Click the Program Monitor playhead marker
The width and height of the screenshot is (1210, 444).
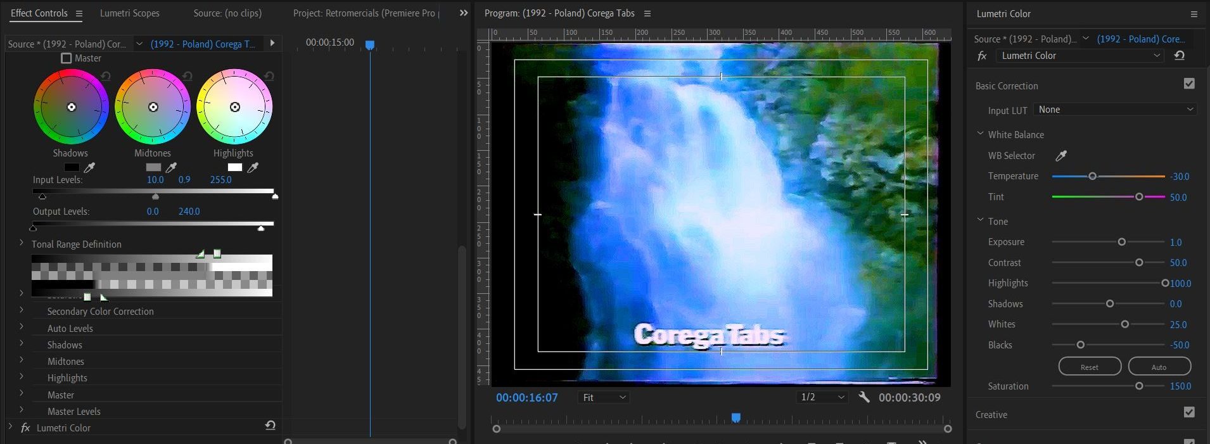click(736, 417)
